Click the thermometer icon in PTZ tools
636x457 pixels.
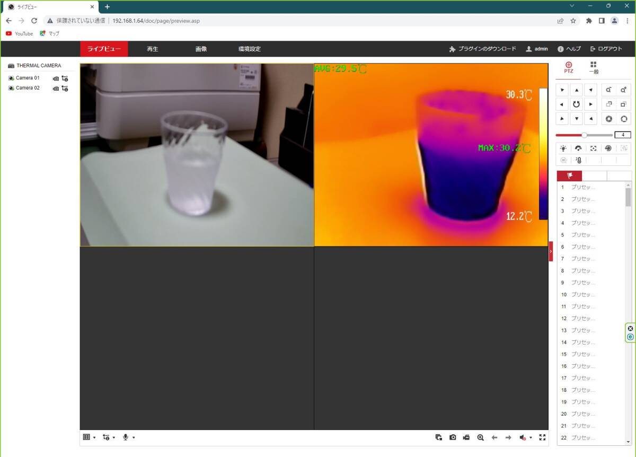(x=578, y=160)
